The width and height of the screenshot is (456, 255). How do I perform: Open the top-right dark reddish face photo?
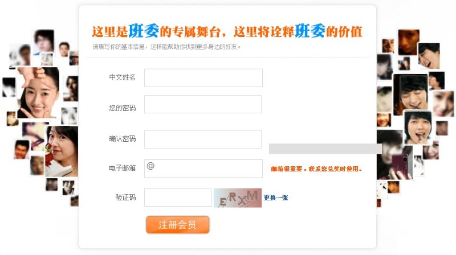coord(409,42)
